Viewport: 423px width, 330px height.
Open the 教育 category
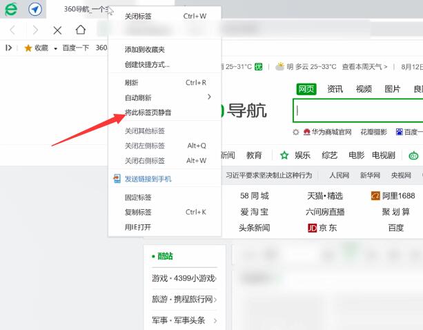254,155
